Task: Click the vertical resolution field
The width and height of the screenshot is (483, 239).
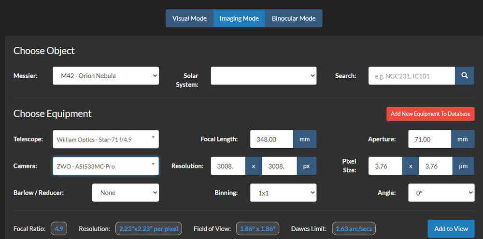Action: click(279, 166)
